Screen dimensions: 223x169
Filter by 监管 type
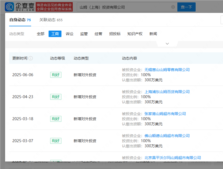tap(84, 34)
